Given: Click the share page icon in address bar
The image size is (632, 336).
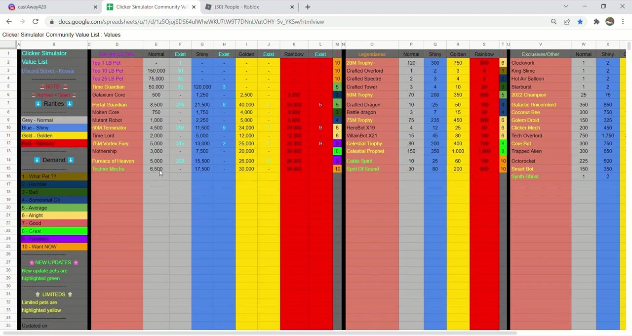Looking at the screenshot, I should [567, 22].
